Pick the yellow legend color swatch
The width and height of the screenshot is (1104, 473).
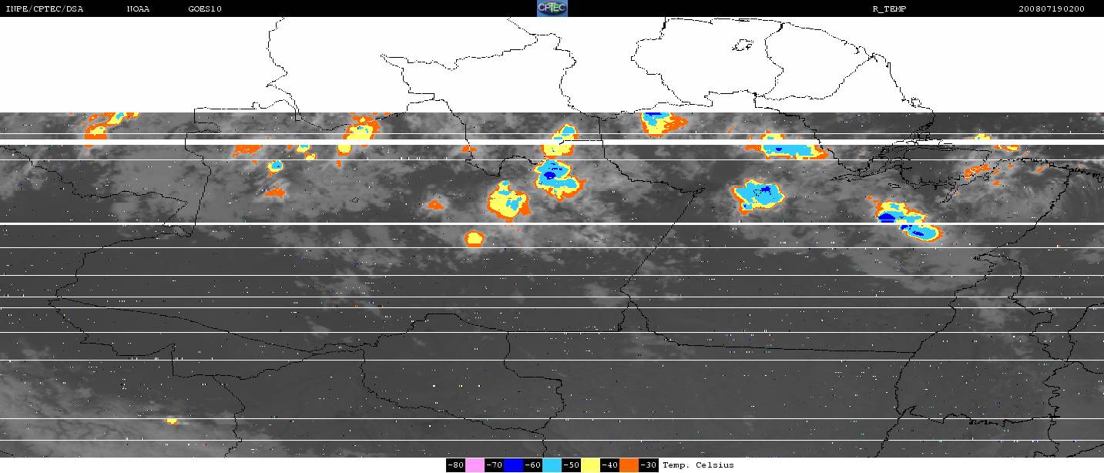coord(590,465)
